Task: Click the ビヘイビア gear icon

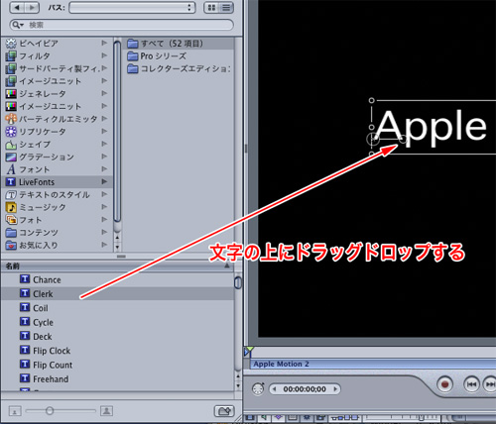Action: click(11, 44)
